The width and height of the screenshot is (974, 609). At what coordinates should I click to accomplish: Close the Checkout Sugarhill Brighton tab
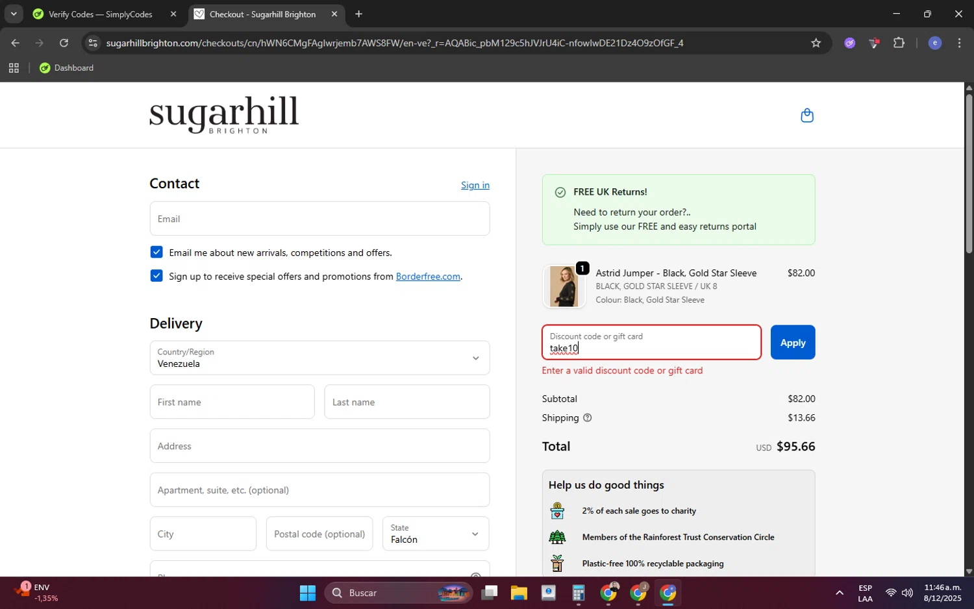(334, 14)
